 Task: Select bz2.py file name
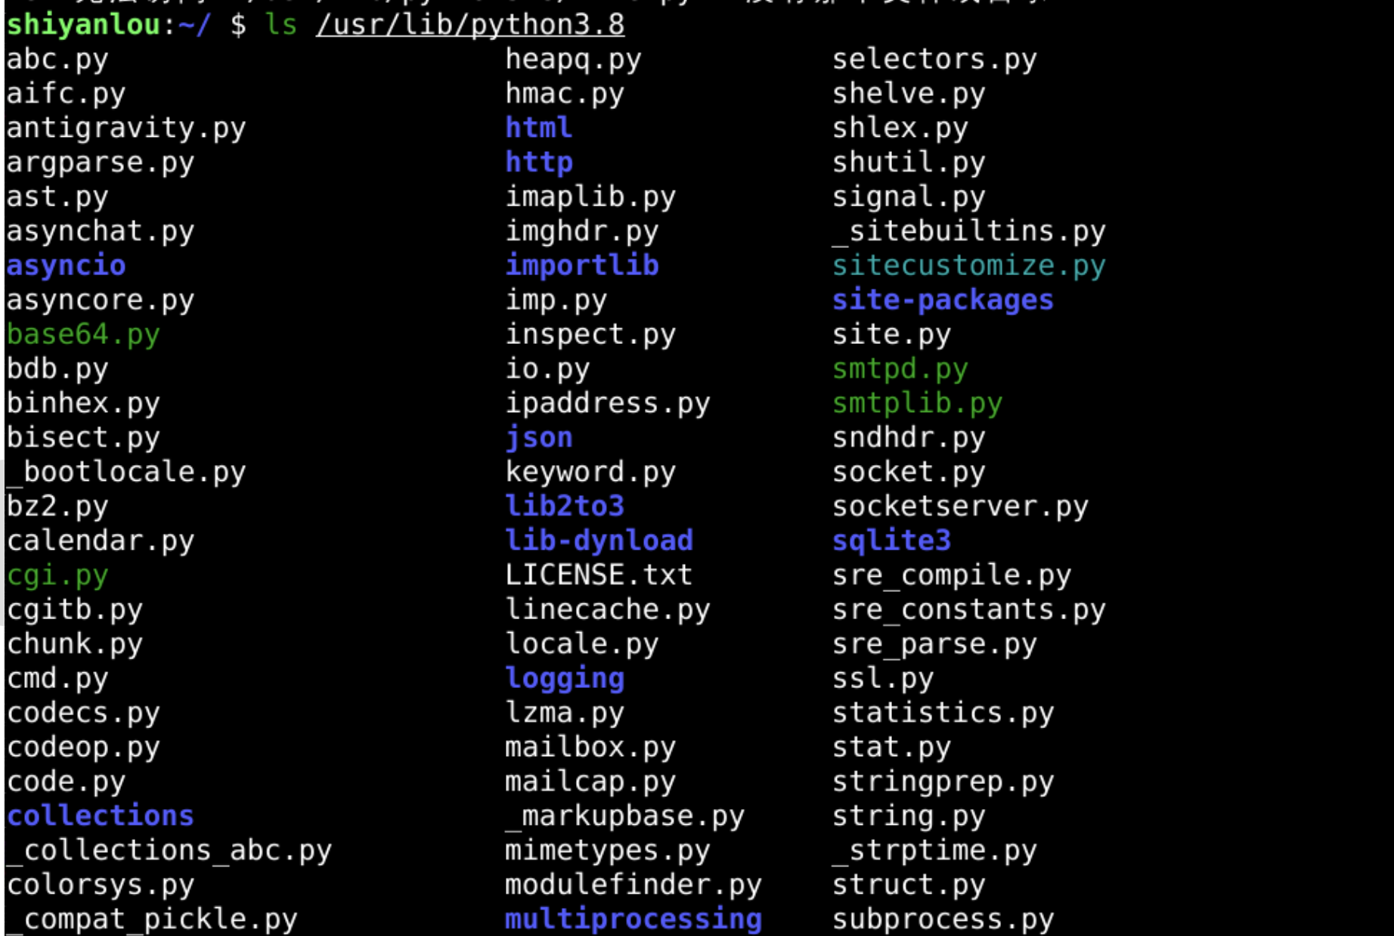pyautogui.click(x=57, y=507)
